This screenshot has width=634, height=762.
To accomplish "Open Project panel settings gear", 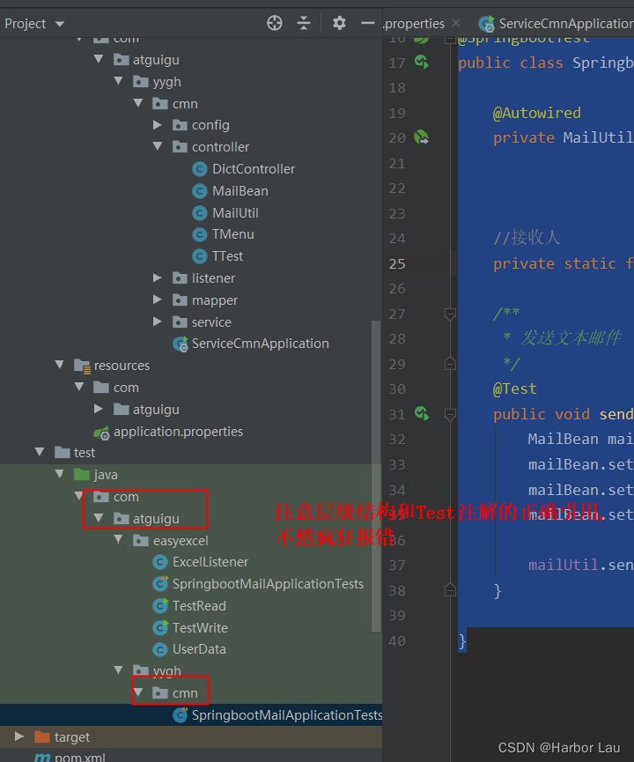I will (x=339, y=23).
